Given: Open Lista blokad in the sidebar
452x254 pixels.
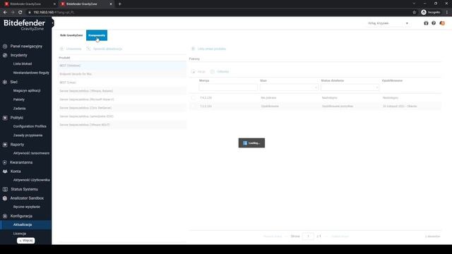Looking at the screenshot, I should click(23, 64).
